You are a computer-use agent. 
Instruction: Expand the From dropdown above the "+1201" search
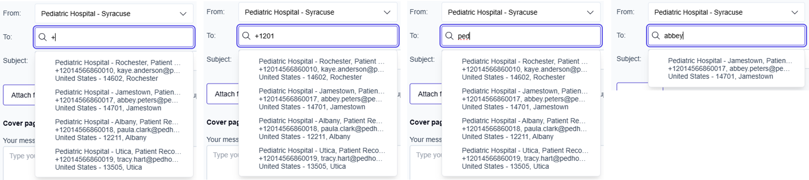[x=387, y=12]
